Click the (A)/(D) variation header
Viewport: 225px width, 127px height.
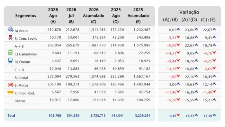(189, 20)
